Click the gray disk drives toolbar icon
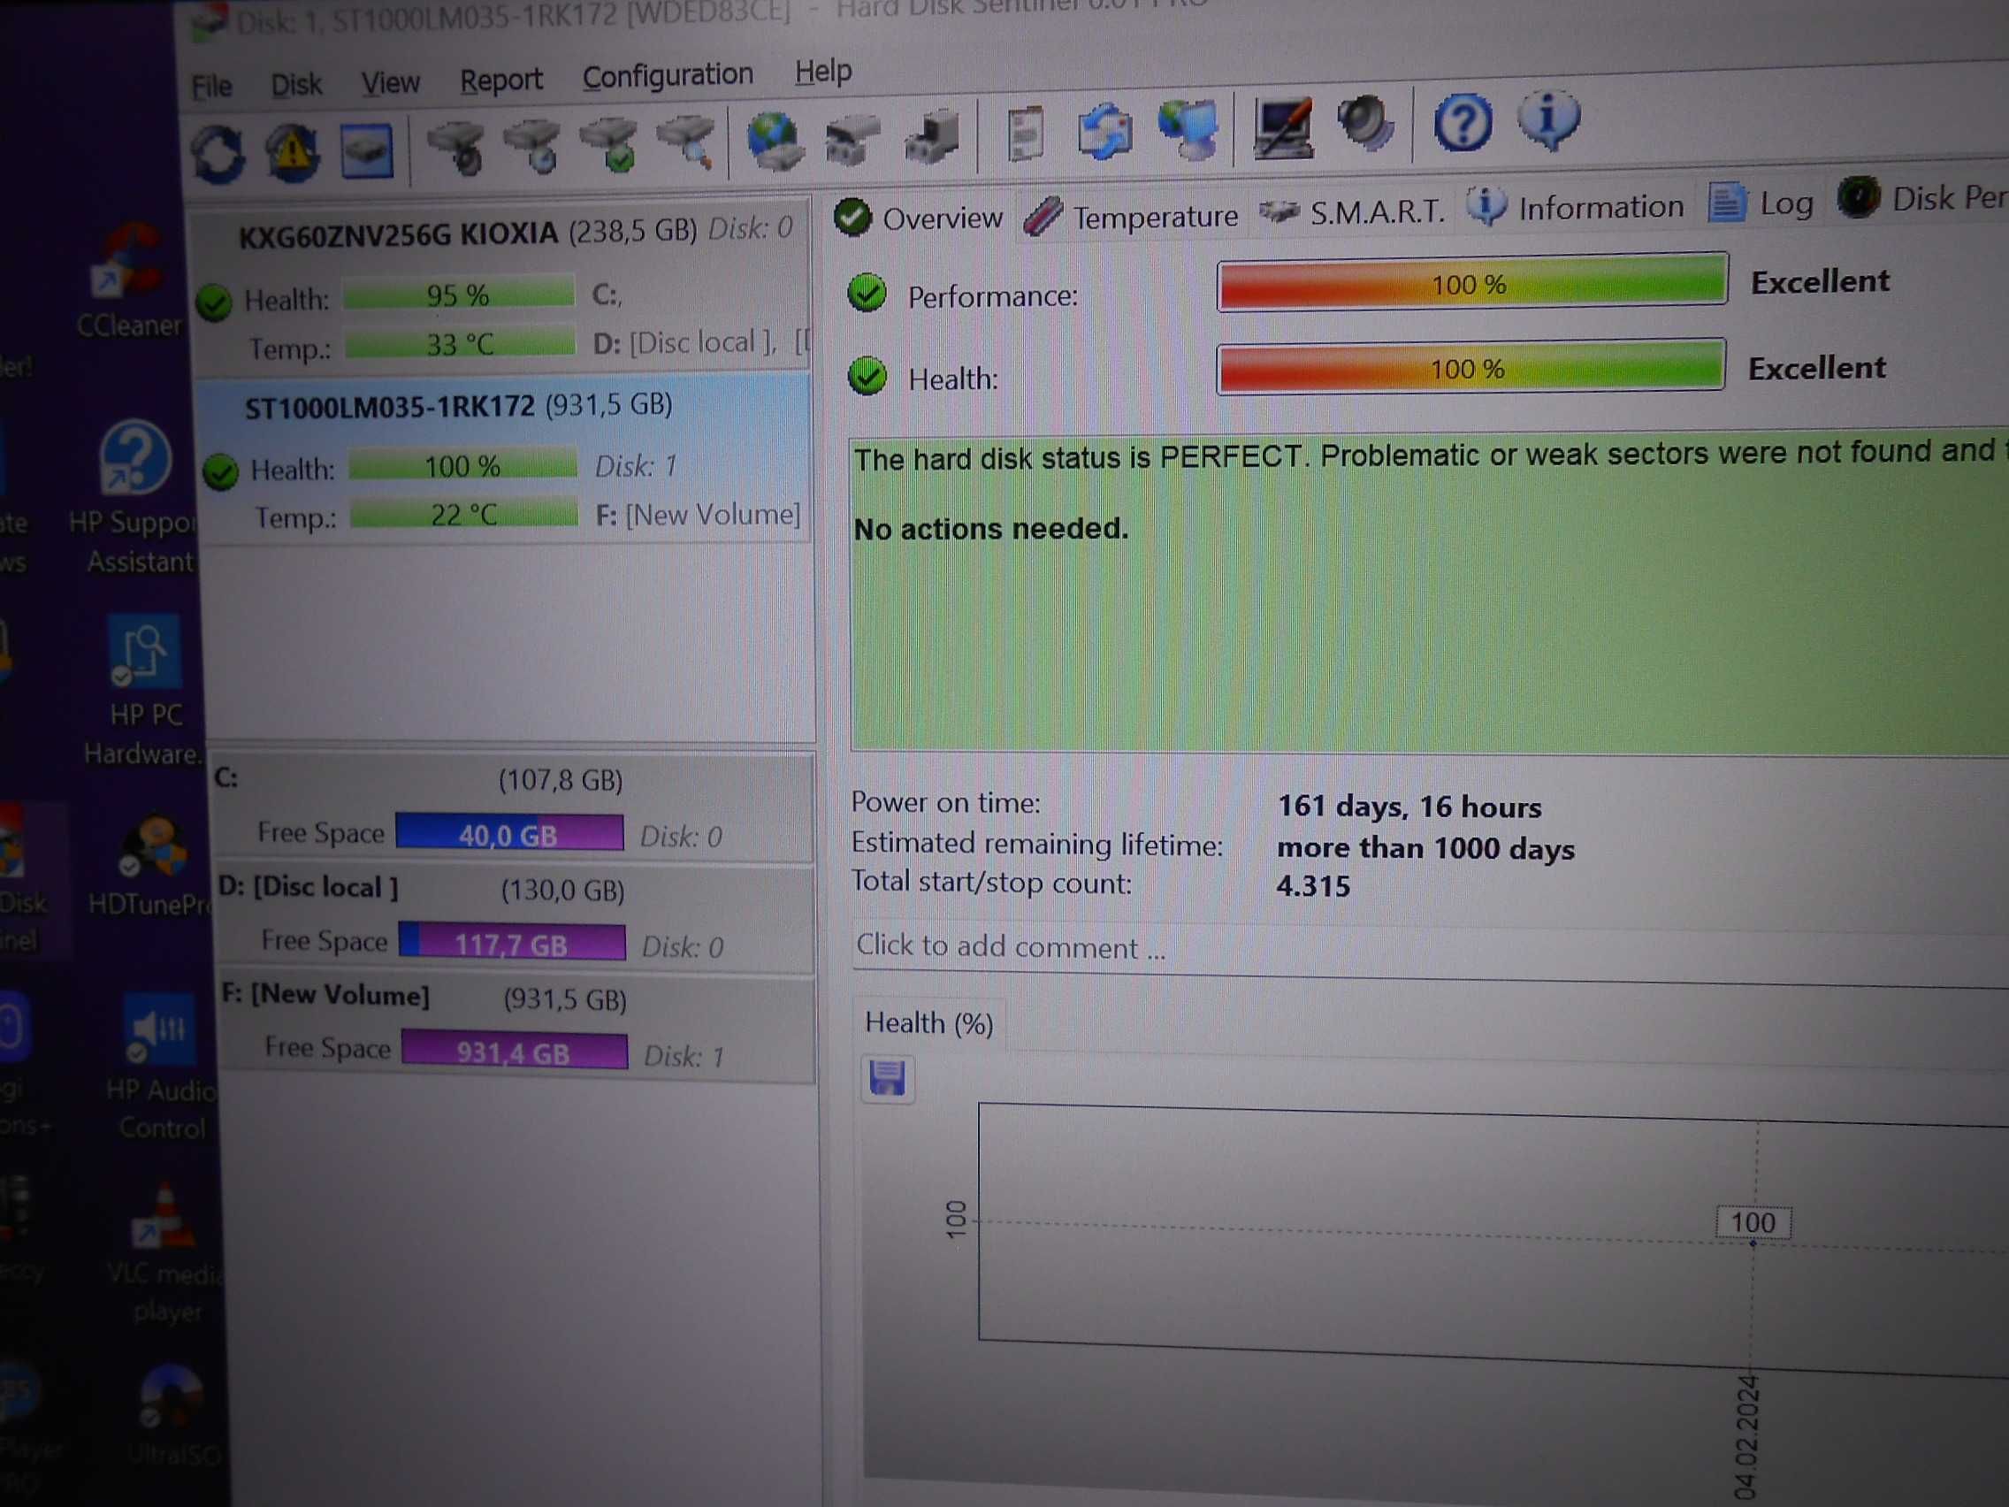Screen dimensions: 2009x1507 point(851,139)
